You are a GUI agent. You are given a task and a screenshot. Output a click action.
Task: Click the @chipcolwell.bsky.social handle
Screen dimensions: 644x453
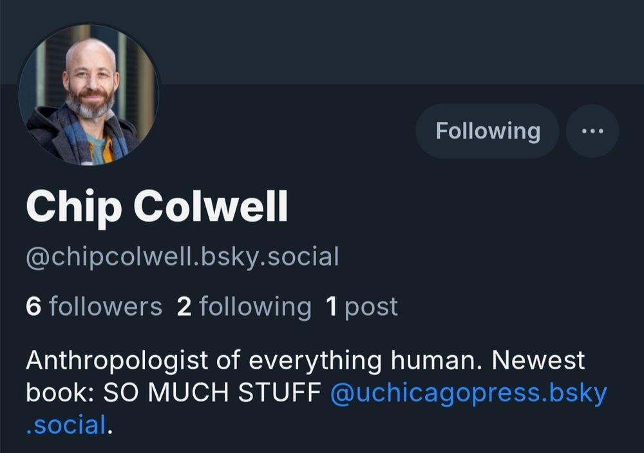point(182,257)
